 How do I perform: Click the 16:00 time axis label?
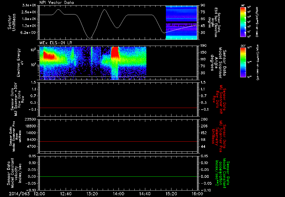197,194
